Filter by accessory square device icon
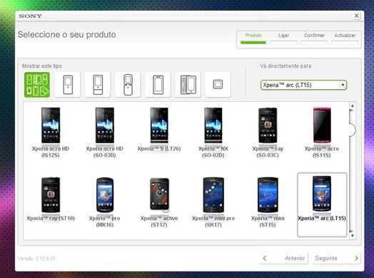374x278 pixels. tap(218, 85)
